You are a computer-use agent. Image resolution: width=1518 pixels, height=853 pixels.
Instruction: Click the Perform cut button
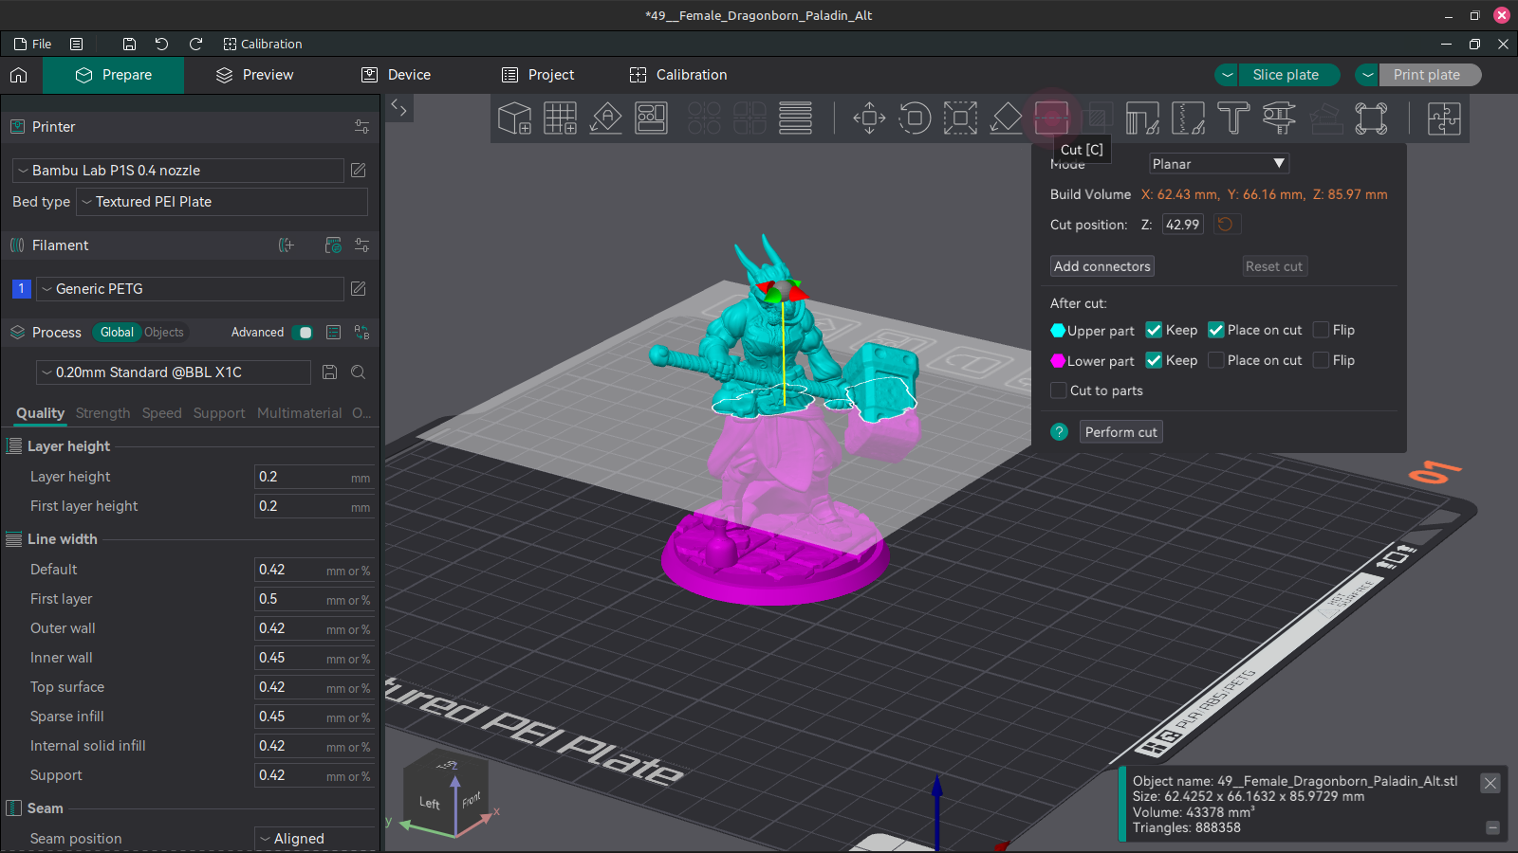(1120, 431)
